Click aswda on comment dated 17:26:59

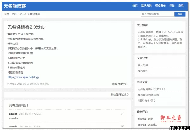[13, 114]
